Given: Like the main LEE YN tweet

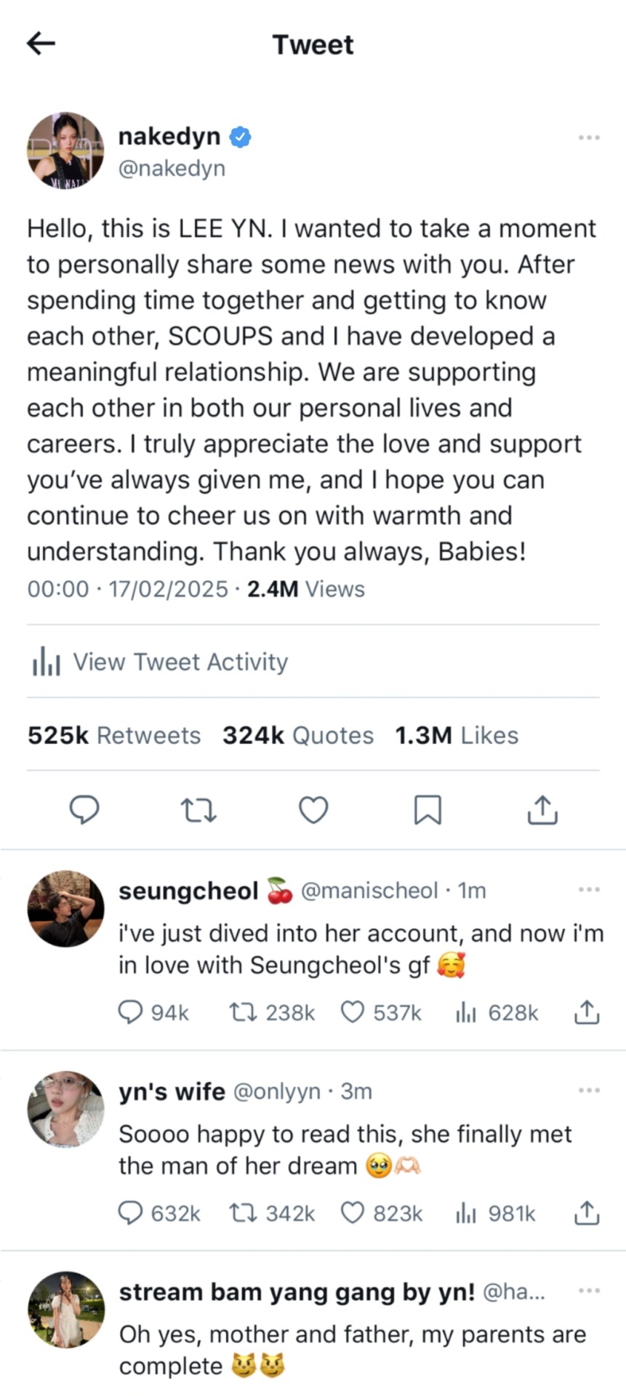Looking at the screenshot, I should pyautogui.click(x=314, y=809).
